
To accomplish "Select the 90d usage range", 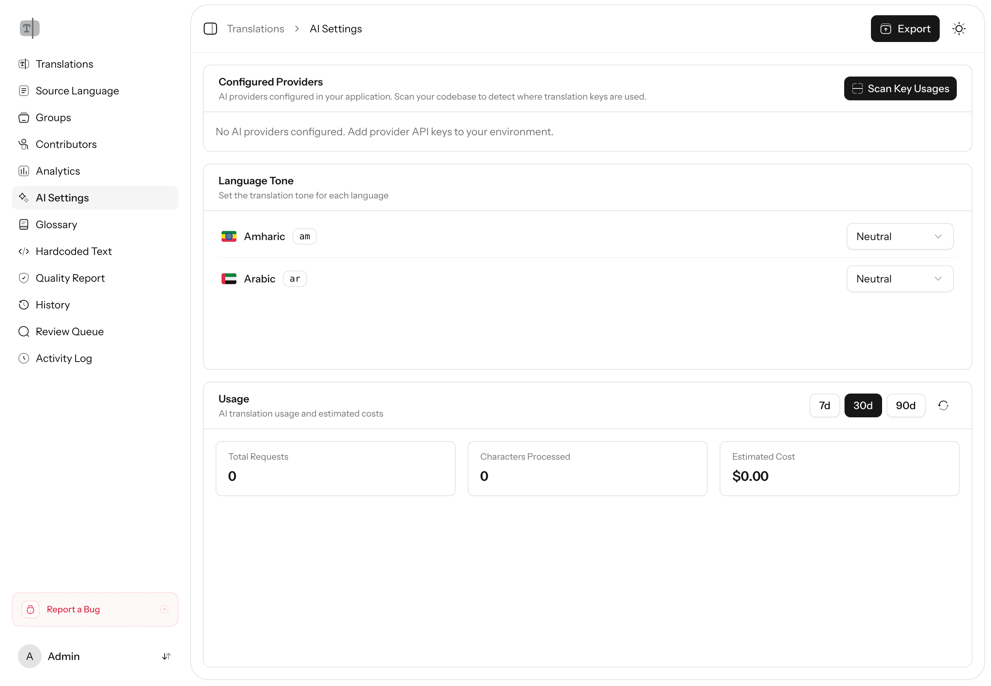I will tap(906, 405).
